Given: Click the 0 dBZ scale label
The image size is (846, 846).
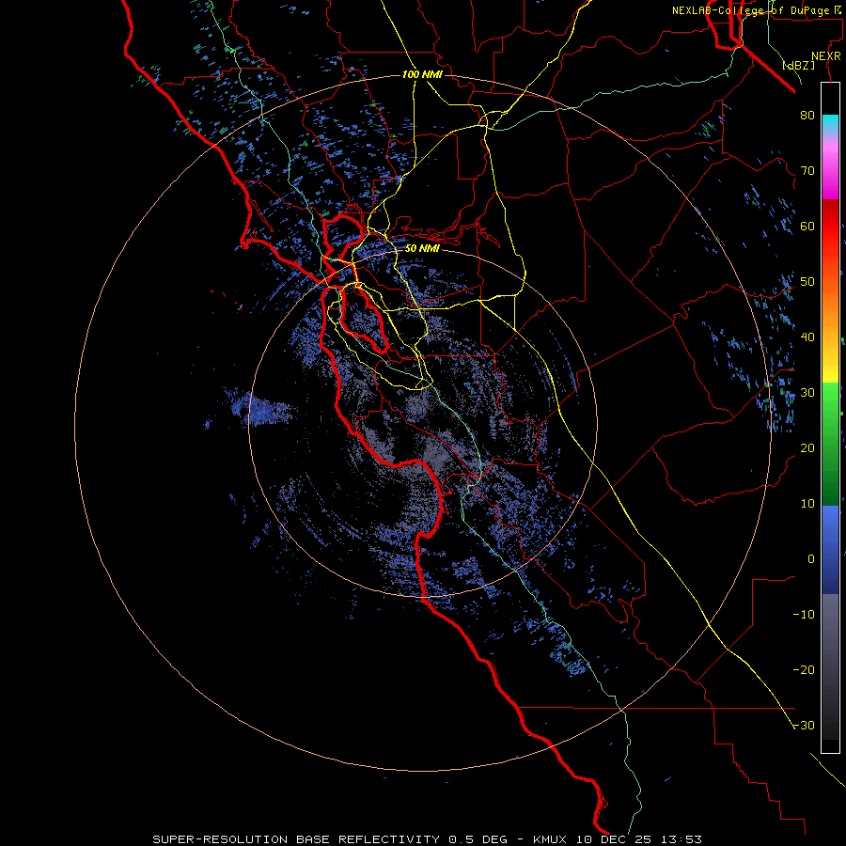Looking at the screenshot, I should (811, 559).
